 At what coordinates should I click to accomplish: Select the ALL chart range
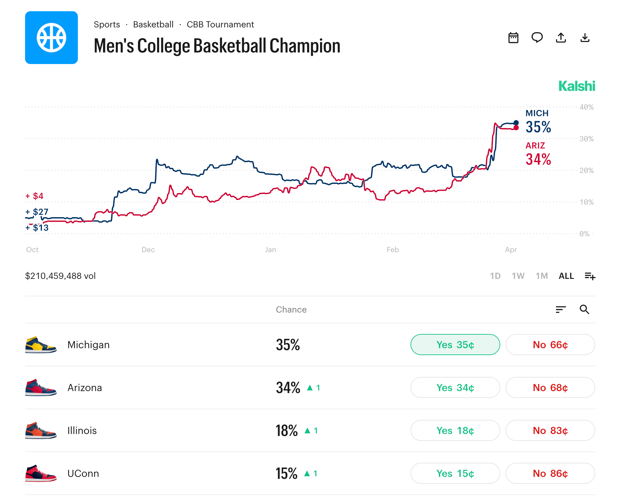(x=566, y=276)
